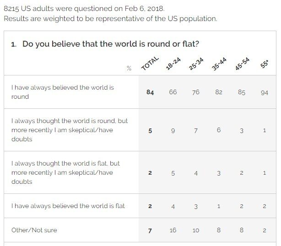Select the value 76 under 25-34
The image size is (281, 246).
[196, 92]
